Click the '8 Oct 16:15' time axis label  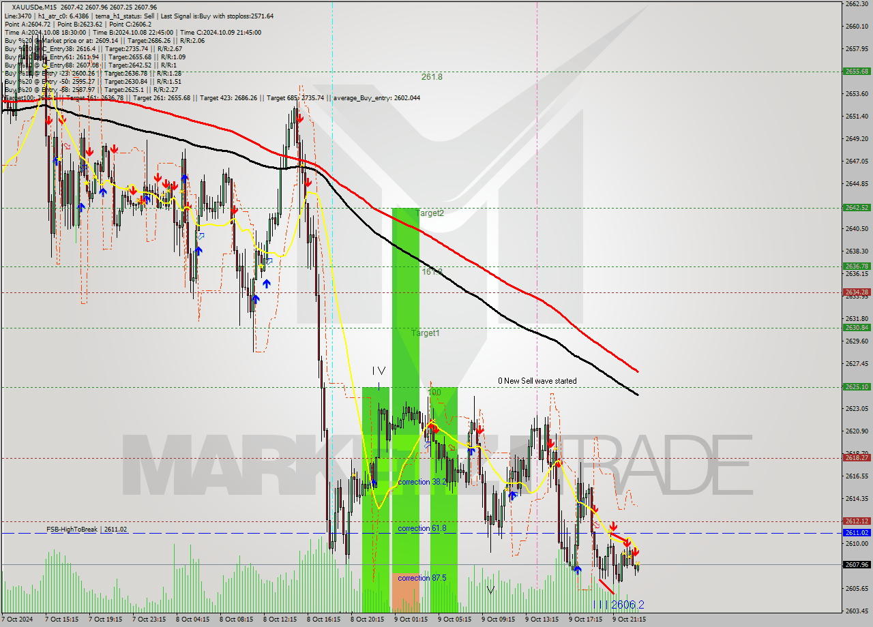[323, 620]
